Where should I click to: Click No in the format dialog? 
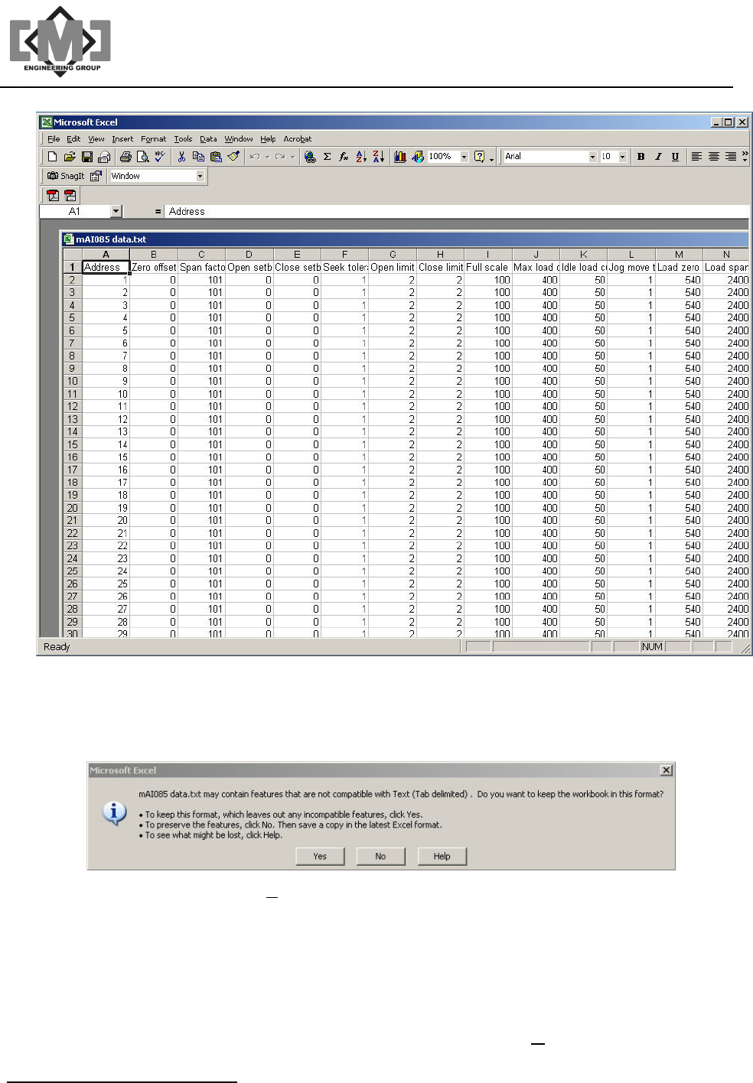click(380, 857)
